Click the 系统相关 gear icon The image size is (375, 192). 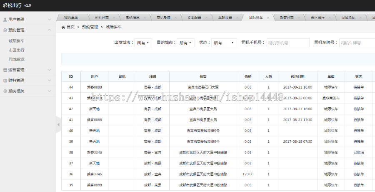(x=5, y=91)
